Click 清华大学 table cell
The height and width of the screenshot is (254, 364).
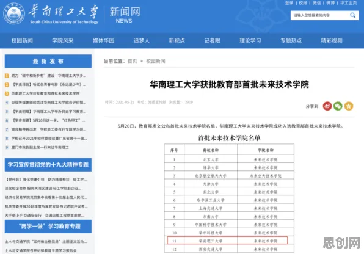211,168
